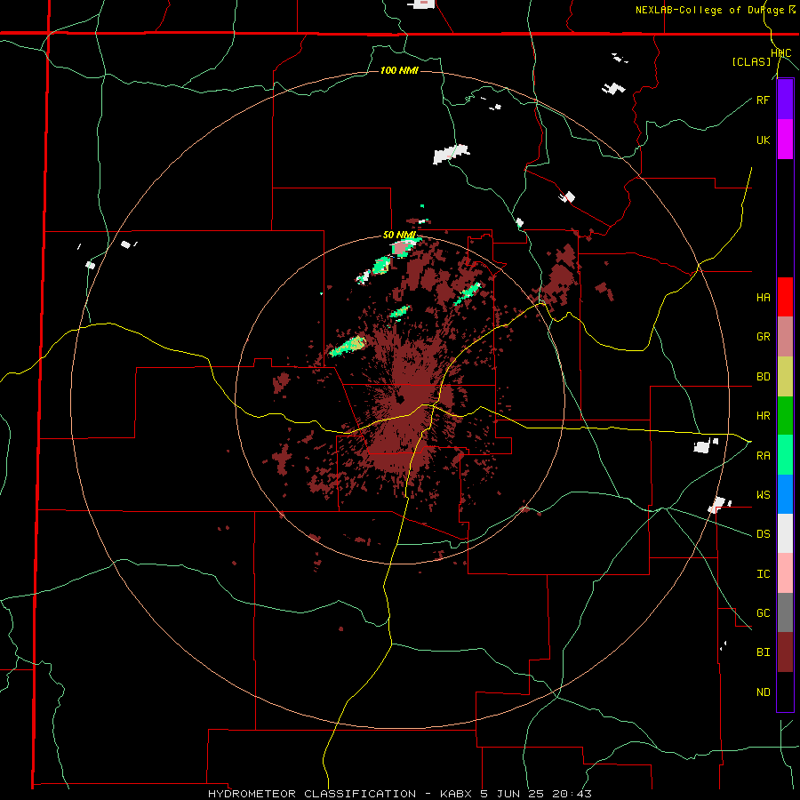Choose the mint green RA legend swatch
The height and width of the screenshot is (800, 800).
785,455
